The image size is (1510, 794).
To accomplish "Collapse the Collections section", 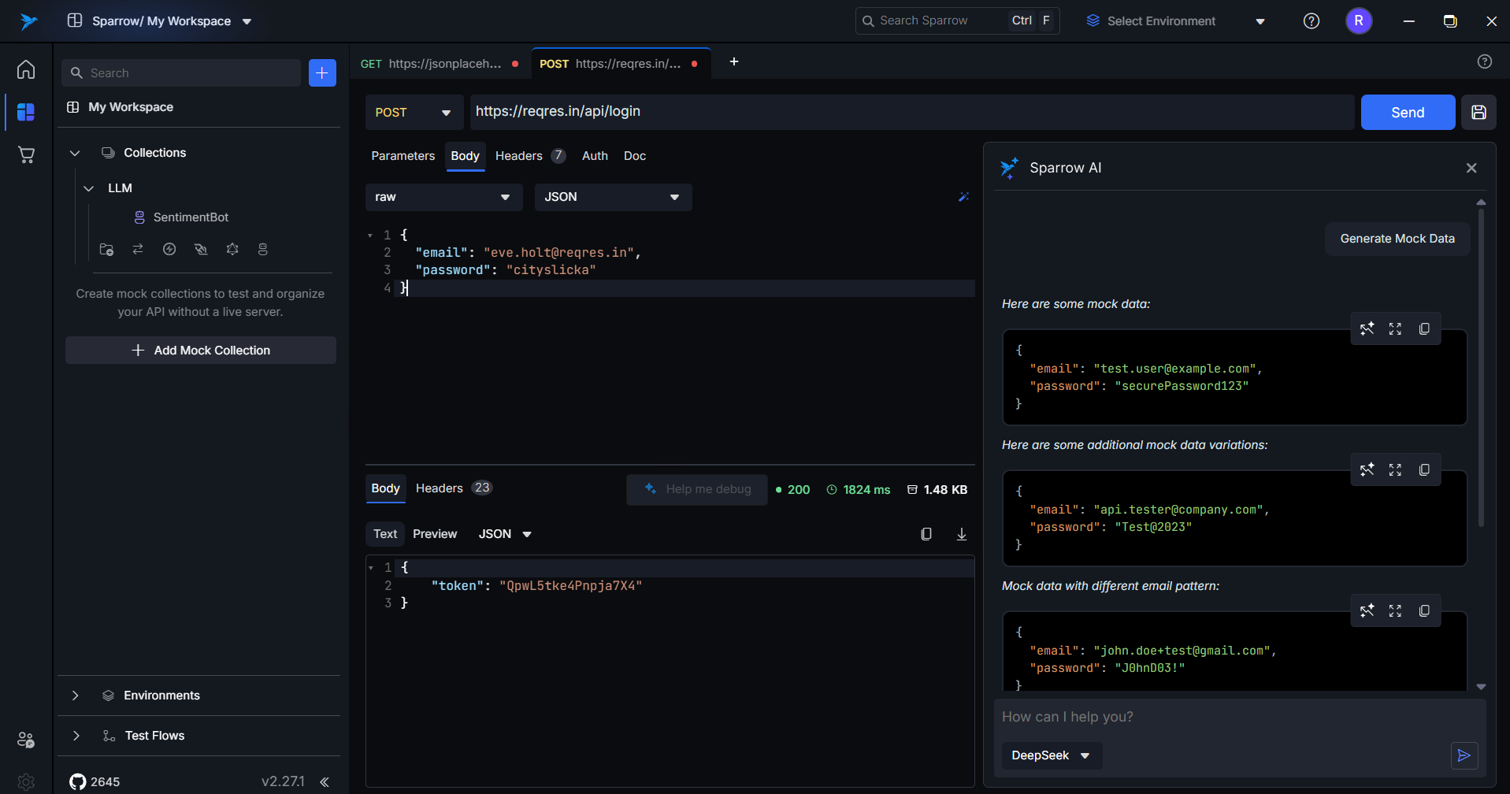I will [x=75, y=153].
